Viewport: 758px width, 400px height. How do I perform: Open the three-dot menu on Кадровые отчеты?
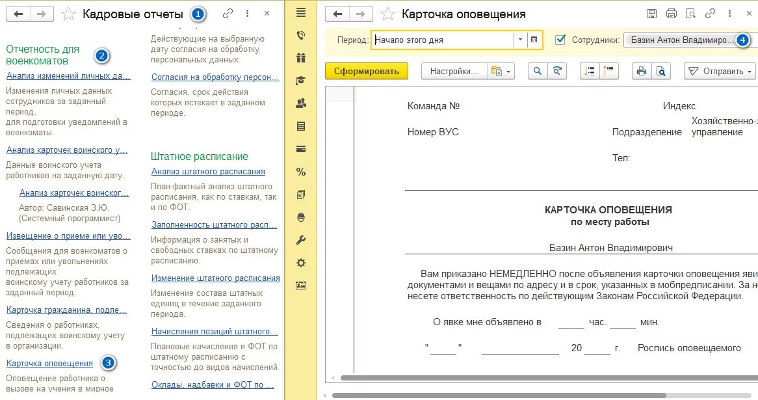pyautogui.click(x=245, y=13)
